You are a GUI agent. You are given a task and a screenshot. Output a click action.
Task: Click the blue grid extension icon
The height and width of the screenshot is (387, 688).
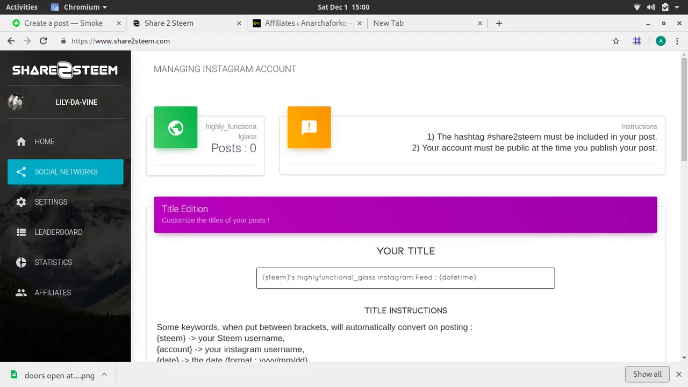pyautogui.click(x=637, y=41)
